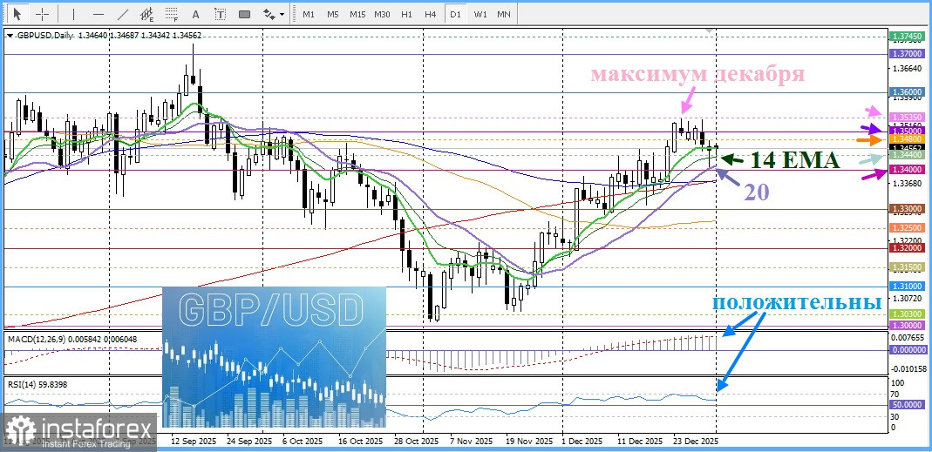Click the 1.34000 price level label
This screenshot has width=932, height=452.
(x=907, y=170)
